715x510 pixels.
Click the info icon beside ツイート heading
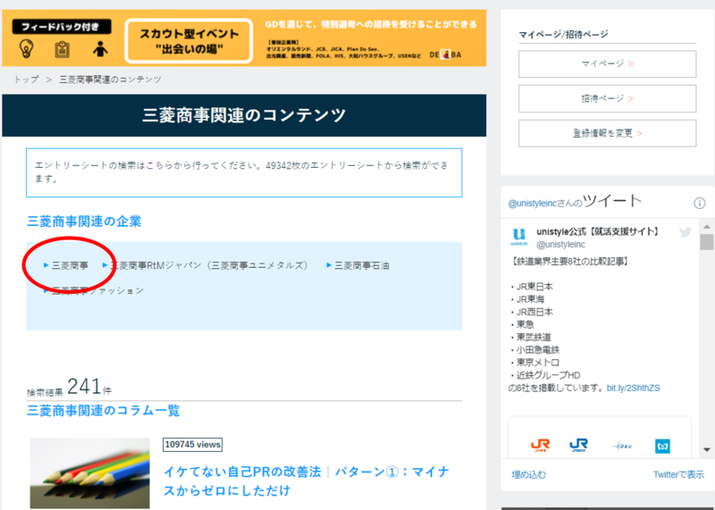click(x=700, y=204)
